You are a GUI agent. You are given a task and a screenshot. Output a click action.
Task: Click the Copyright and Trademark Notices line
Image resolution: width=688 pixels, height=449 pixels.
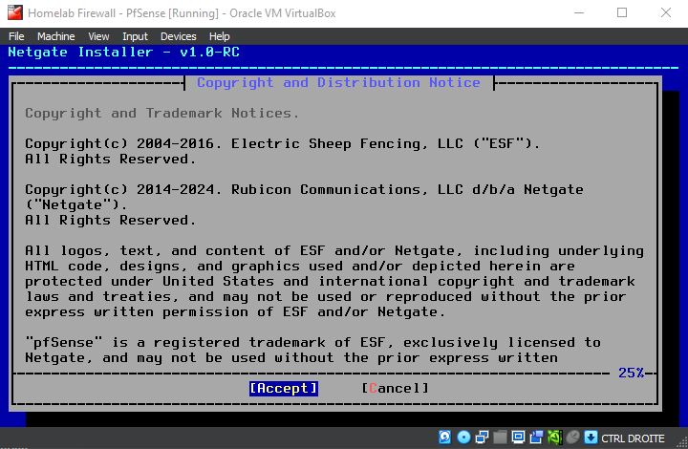[x=161, y=113]
